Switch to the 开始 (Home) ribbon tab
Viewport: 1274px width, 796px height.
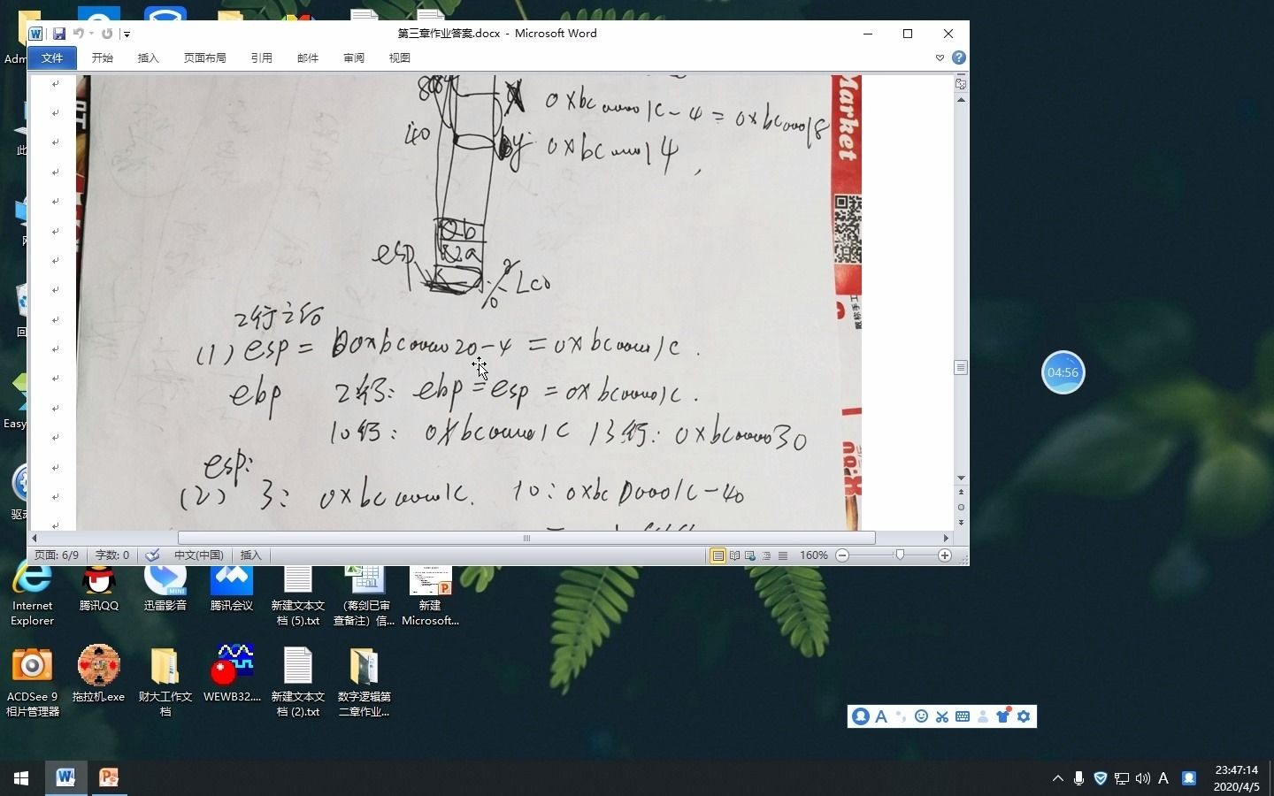click(x=103, y=57)
